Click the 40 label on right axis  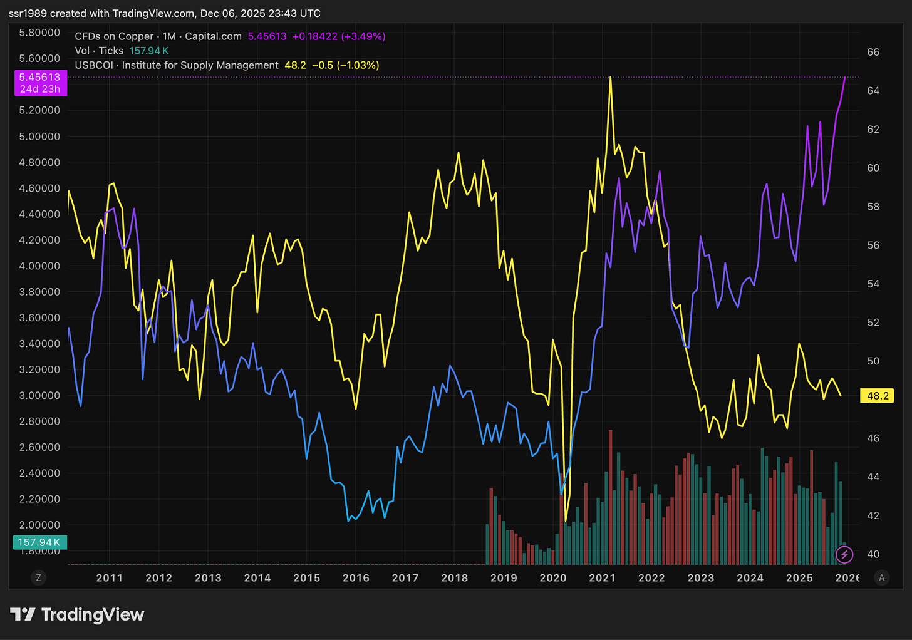pos(873,554)
